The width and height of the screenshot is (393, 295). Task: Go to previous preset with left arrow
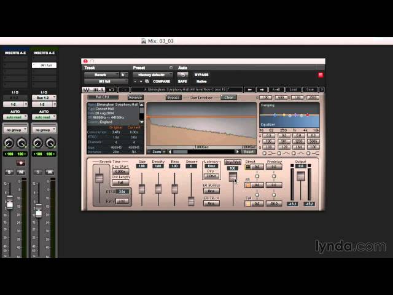(250, 90)
